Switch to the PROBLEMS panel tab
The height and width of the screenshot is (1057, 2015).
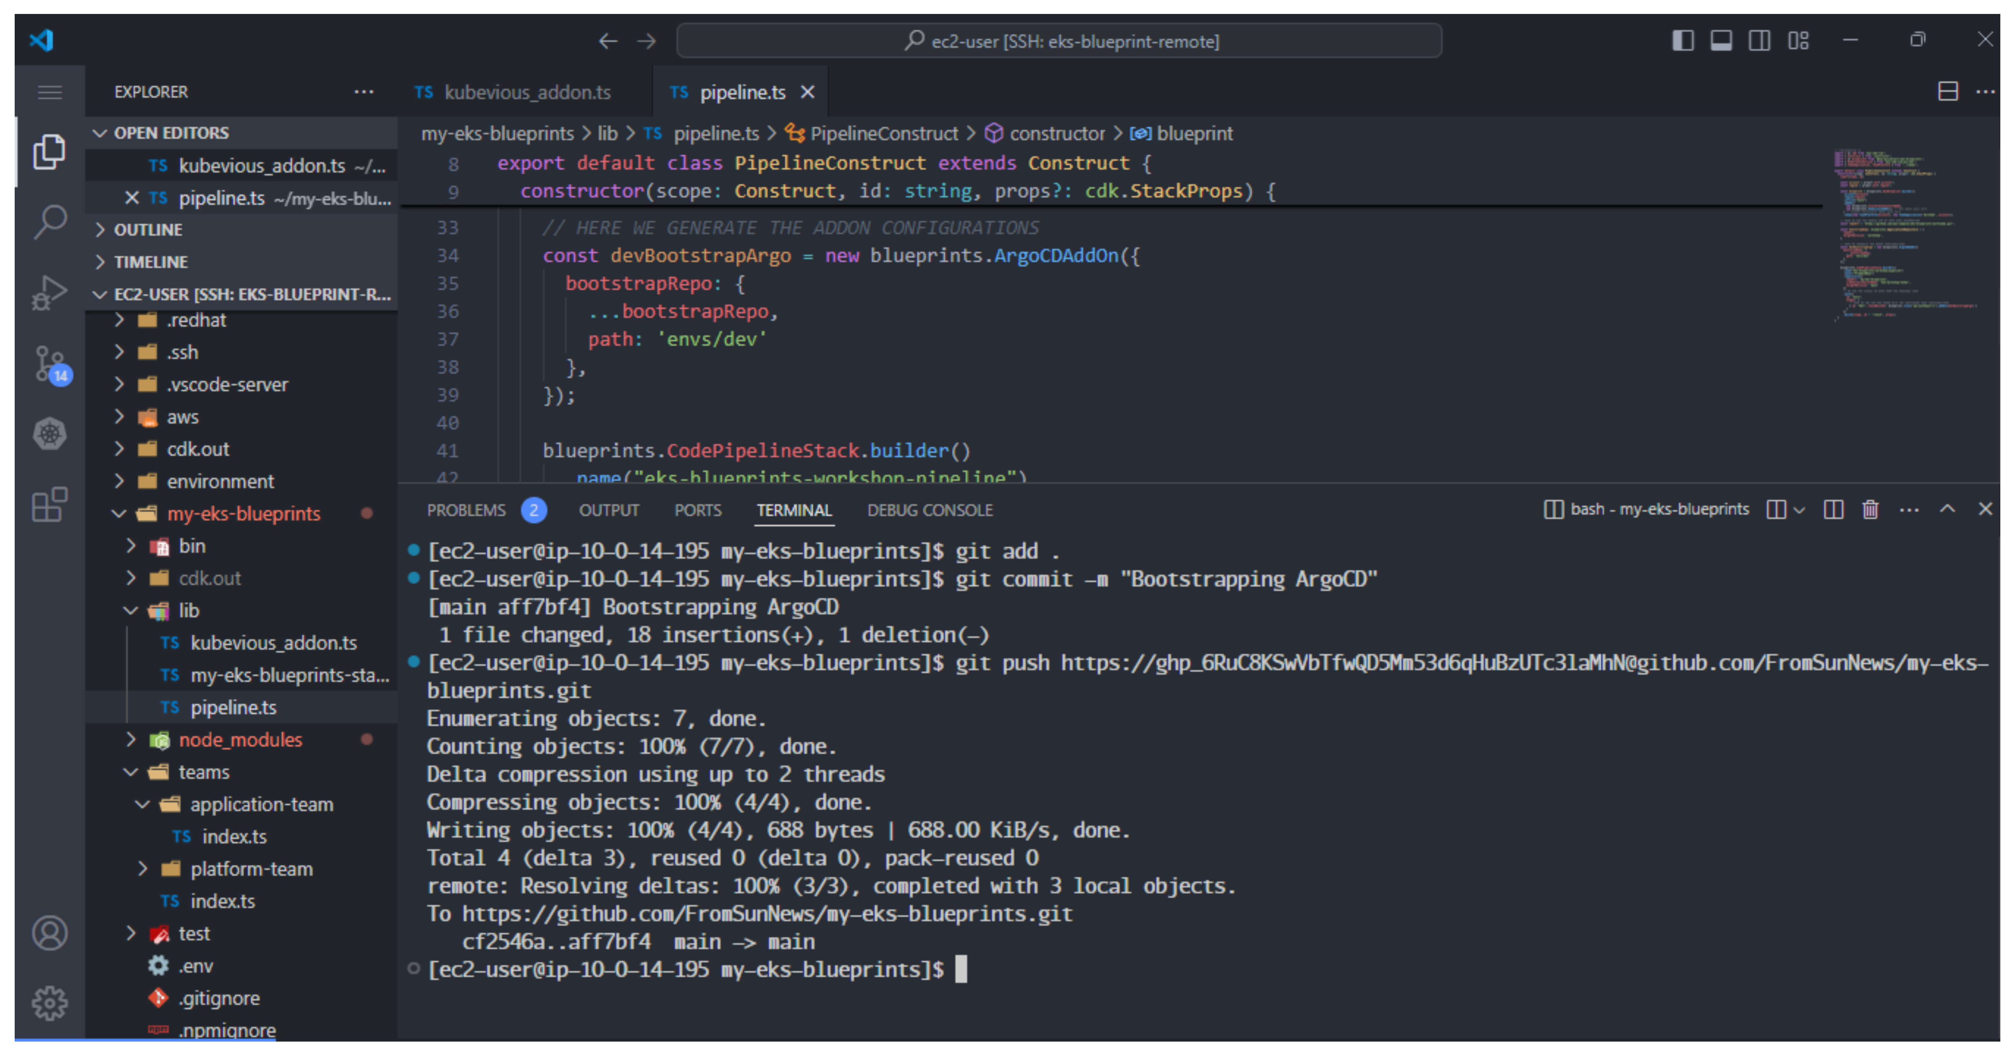point(466,510)
